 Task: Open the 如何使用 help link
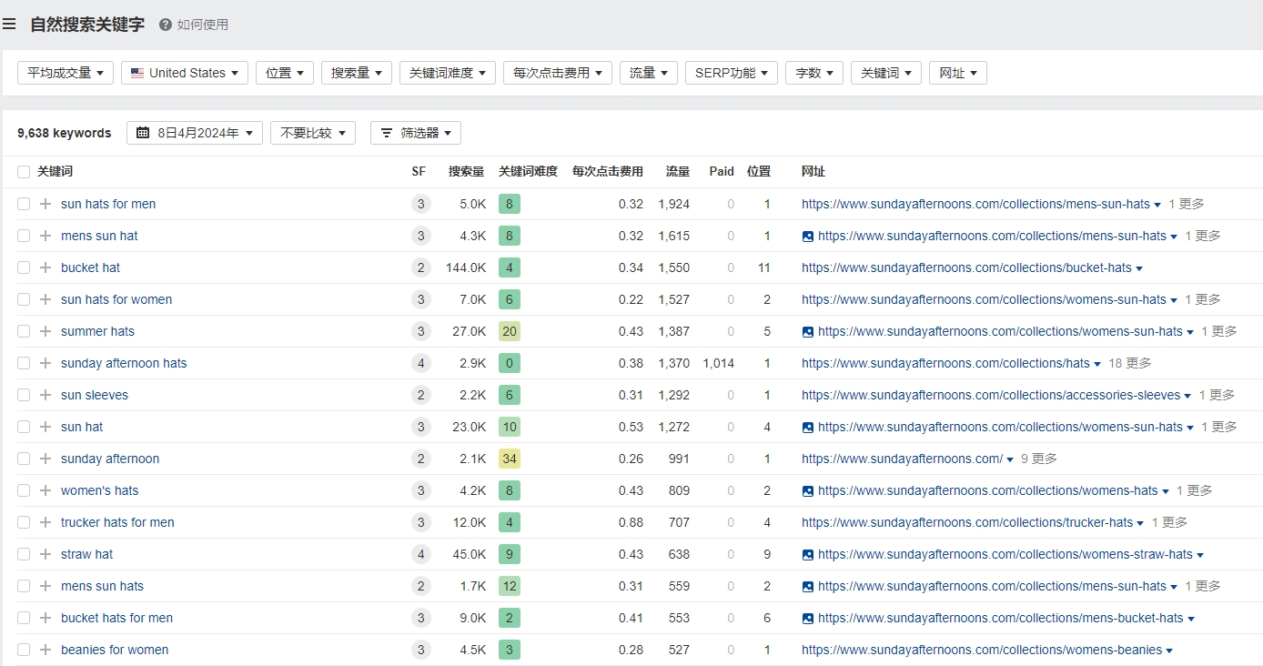point(203,25)
